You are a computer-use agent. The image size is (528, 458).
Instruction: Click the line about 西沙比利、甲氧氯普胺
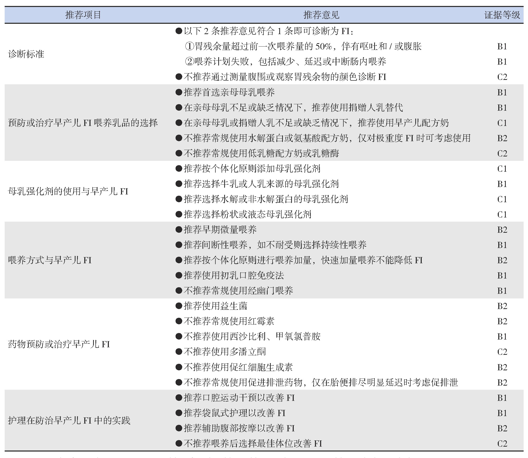pyautogui.click(x=248, y=337)
